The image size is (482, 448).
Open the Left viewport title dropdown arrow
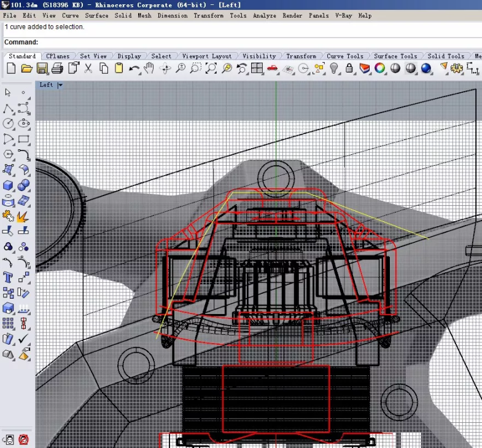coord(60,85)
